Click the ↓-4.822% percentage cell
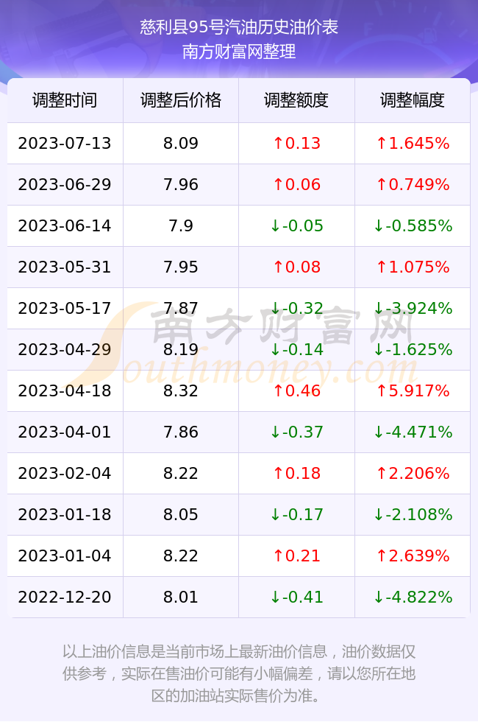The width and height of the screenshot is (478, 722). [x=413, y=597]
